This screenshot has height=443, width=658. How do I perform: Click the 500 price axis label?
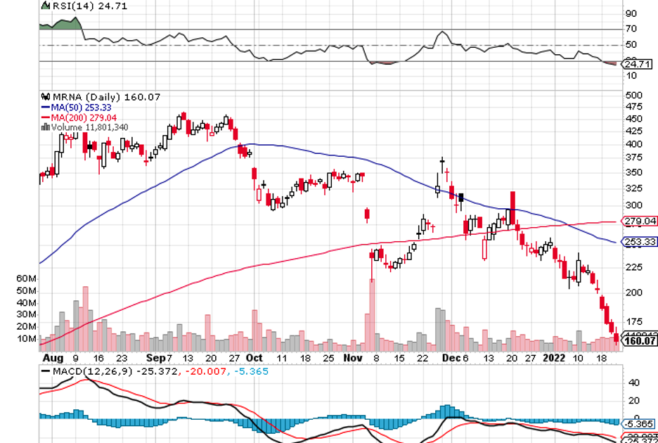(633, 95)
